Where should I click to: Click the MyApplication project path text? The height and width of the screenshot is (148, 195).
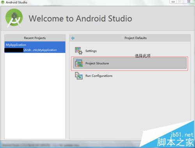[40, 50]
